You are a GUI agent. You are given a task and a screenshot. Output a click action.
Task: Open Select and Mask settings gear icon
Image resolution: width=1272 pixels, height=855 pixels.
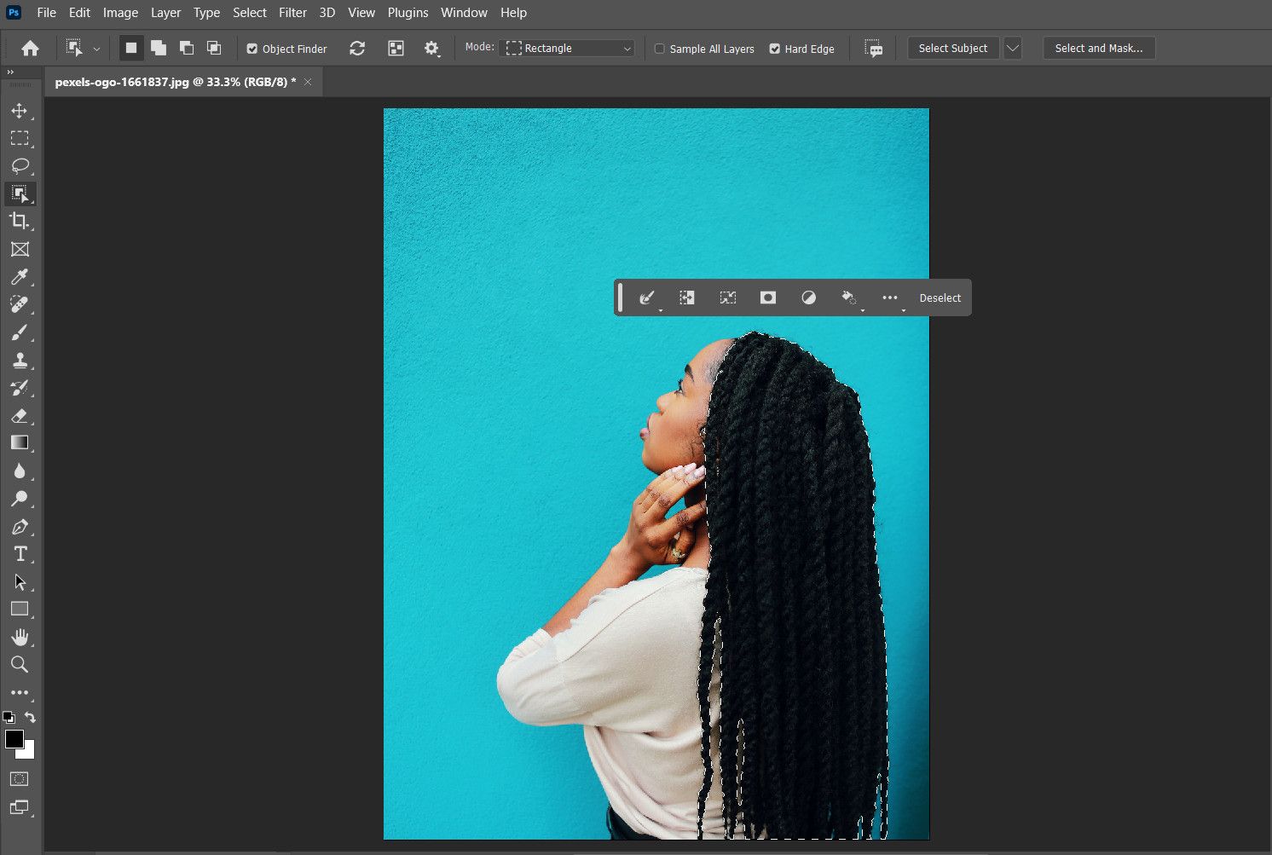click(x=431, y=49)
